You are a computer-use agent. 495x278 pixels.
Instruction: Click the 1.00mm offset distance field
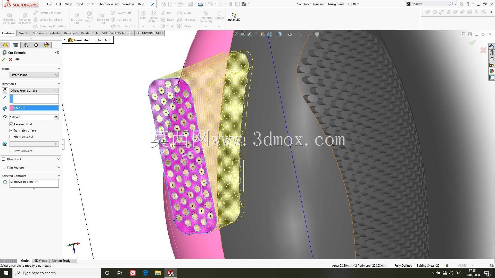(32, 117)
